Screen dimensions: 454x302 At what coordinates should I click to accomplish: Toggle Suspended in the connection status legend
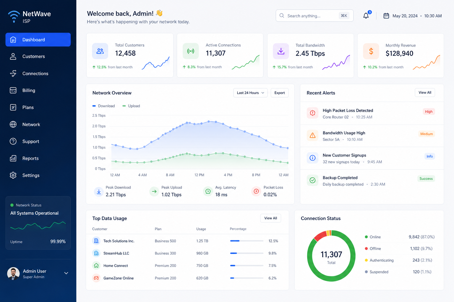click(377, 272)
